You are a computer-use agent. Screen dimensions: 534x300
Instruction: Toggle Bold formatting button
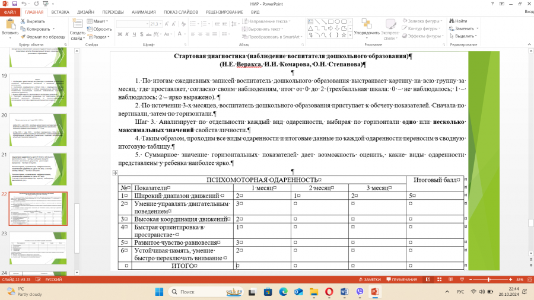click(x=120, y=34)
